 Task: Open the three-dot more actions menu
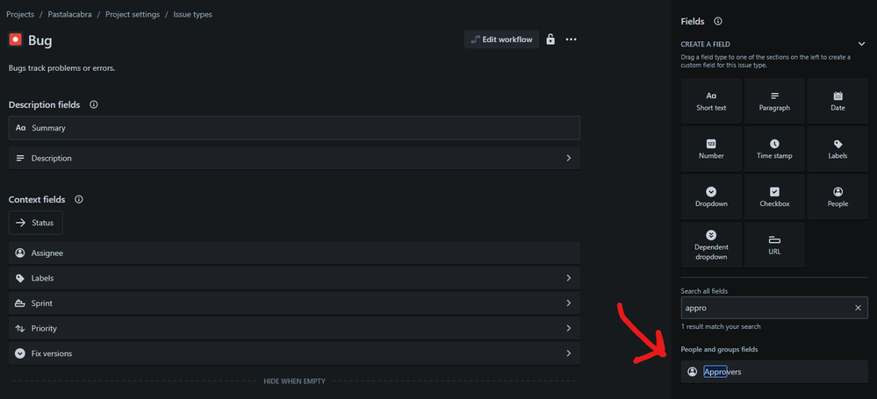pos(571,39)
